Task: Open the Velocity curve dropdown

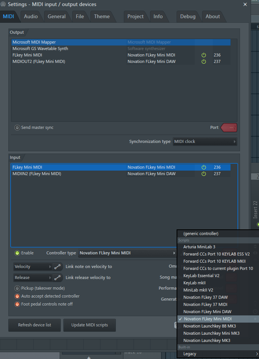Action: click(x=33, y=267)
